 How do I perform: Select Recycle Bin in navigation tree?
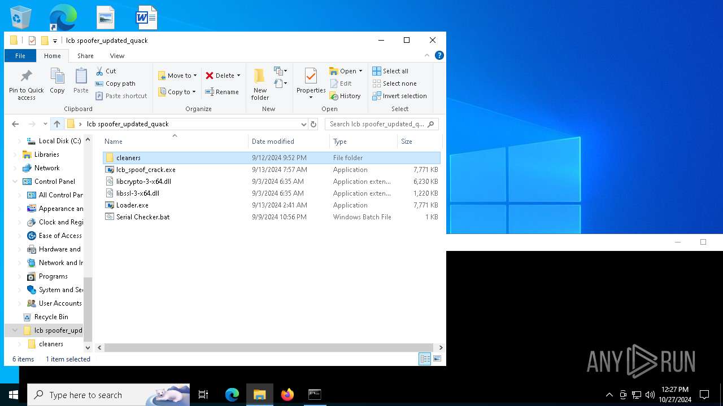(51, 317)
